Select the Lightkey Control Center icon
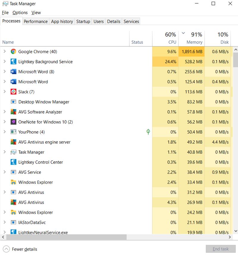 pos(13,162)
